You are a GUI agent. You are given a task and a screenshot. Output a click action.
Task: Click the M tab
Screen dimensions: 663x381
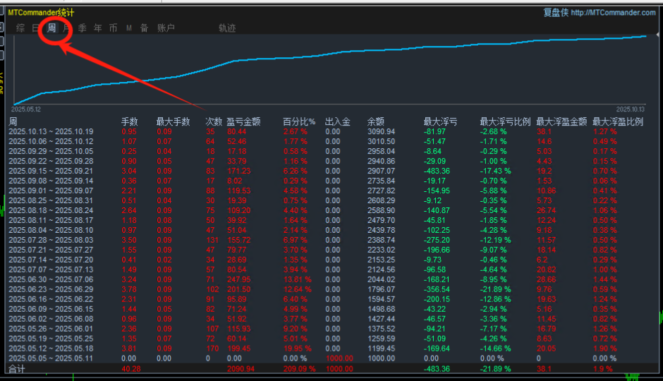(x=129, y=28)
